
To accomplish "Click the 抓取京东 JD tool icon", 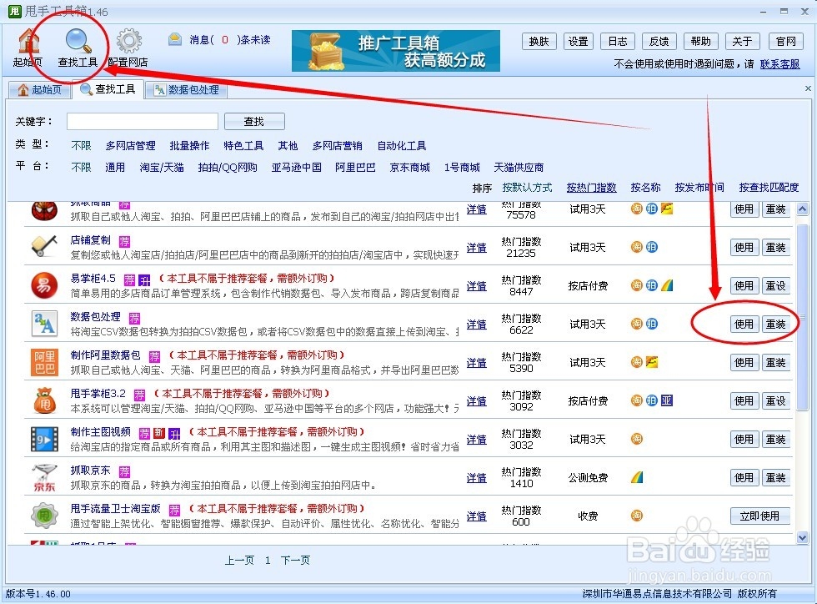I will [x=43, y=476].
